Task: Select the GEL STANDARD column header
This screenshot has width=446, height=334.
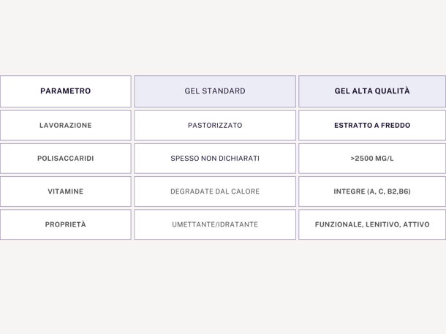Action: point(215,91)
